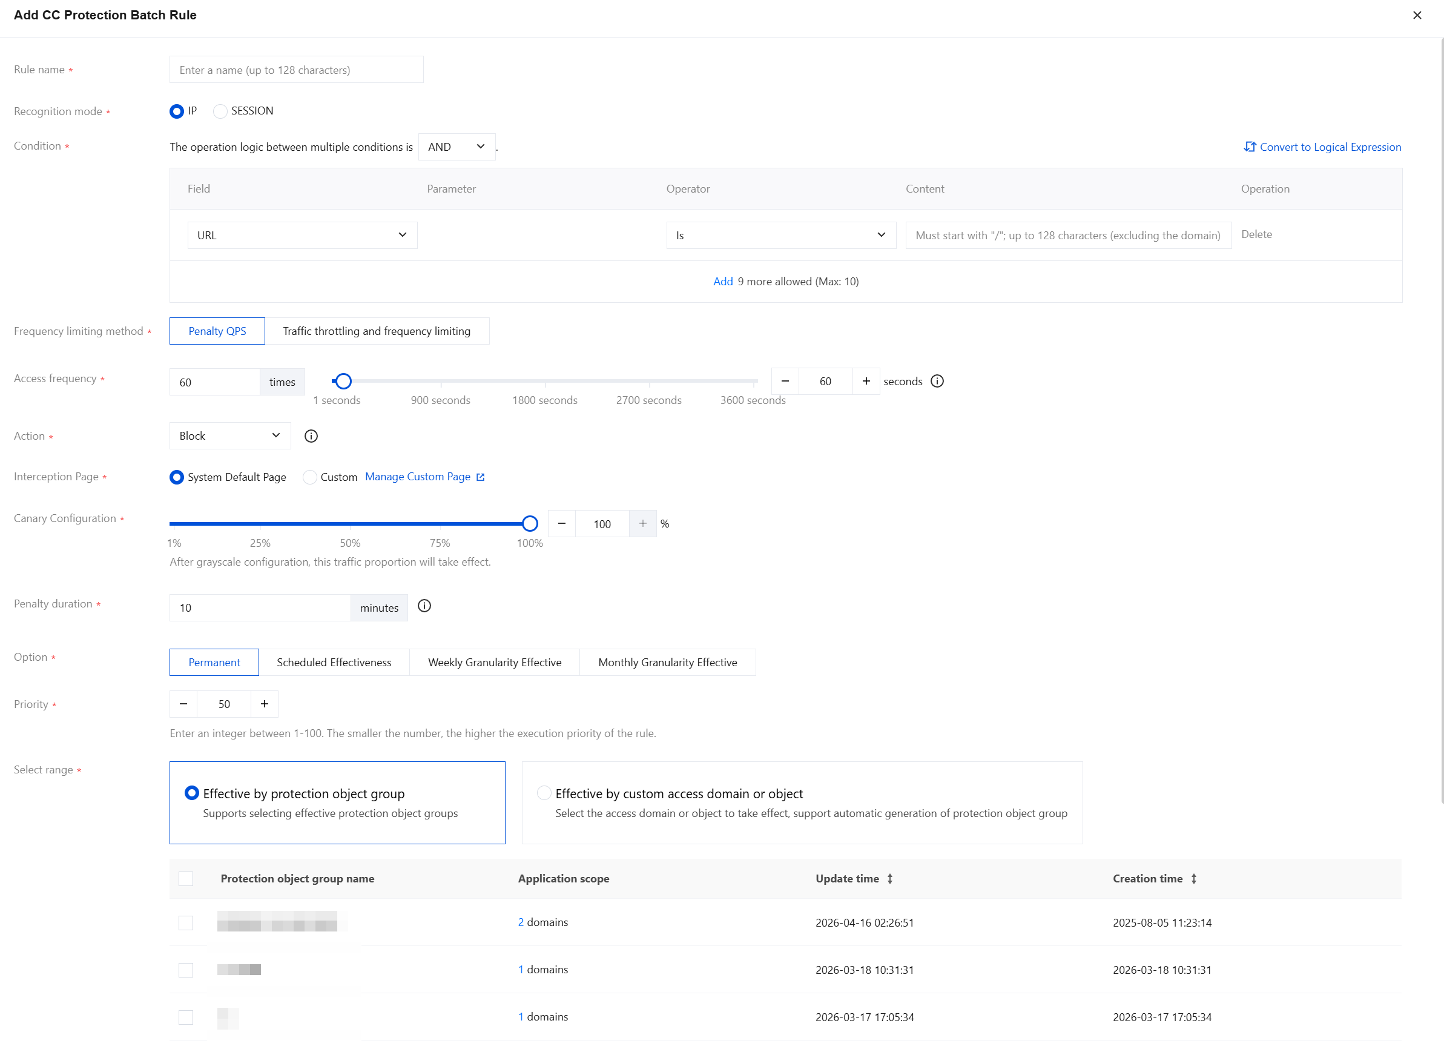Check the select-all protection object groups checkbox

coord(186,879)
